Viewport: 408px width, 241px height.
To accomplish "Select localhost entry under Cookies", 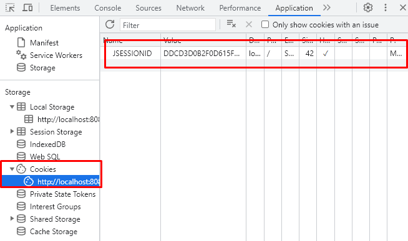I will (x=68, y=182).
